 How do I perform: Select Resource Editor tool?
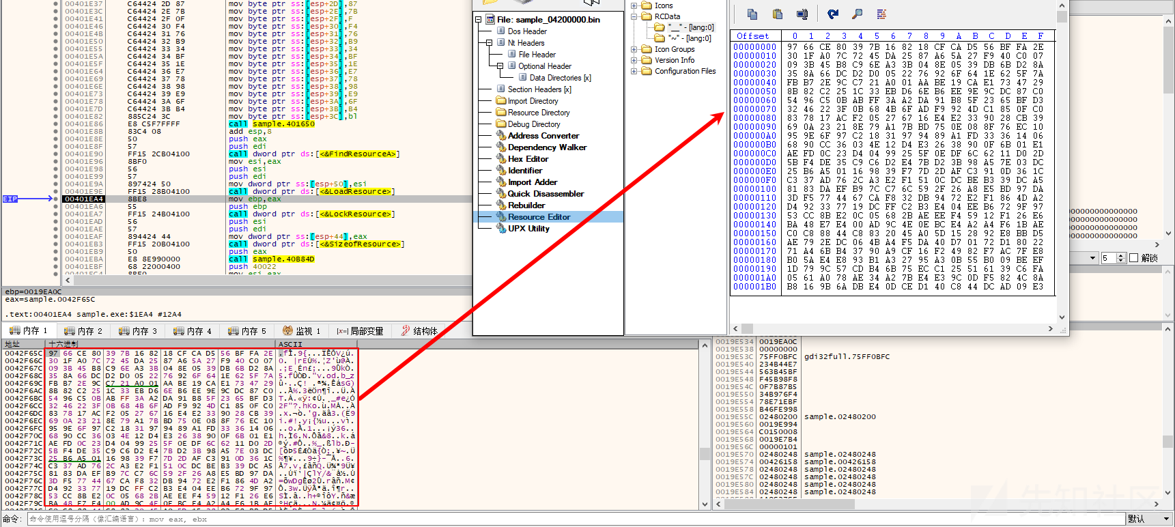coord(539,217)
